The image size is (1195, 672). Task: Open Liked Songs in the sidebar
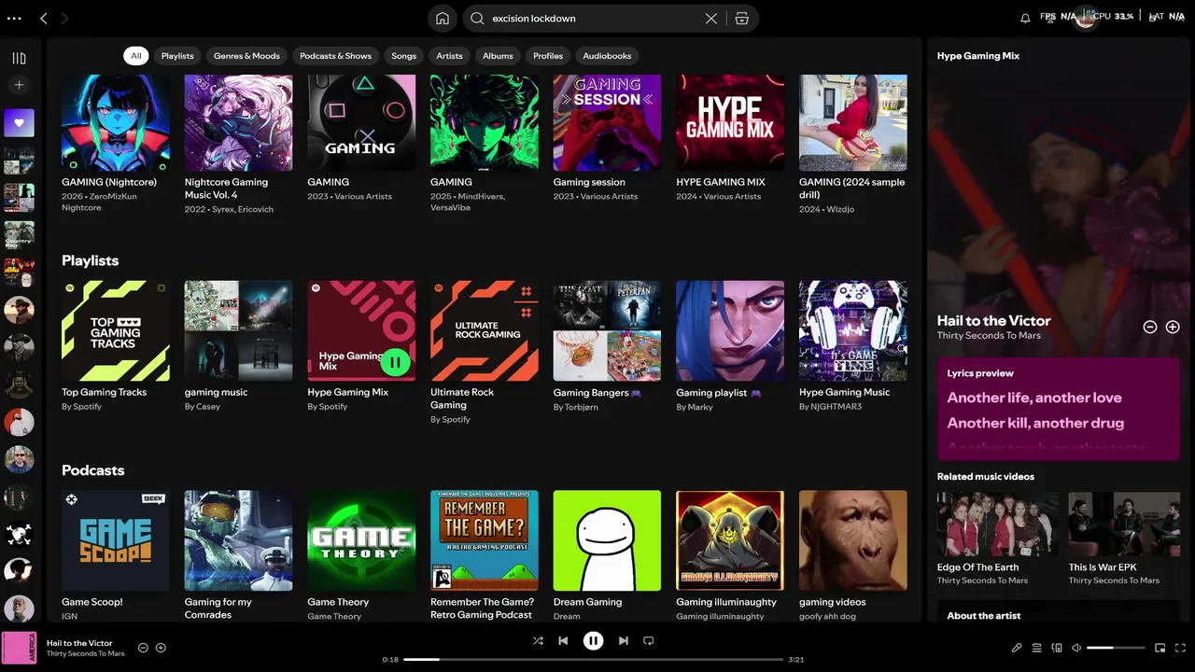pos(19,122)
